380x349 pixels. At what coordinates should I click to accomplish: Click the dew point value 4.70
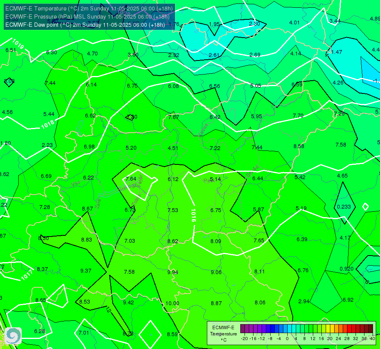(x=92, y=54)
